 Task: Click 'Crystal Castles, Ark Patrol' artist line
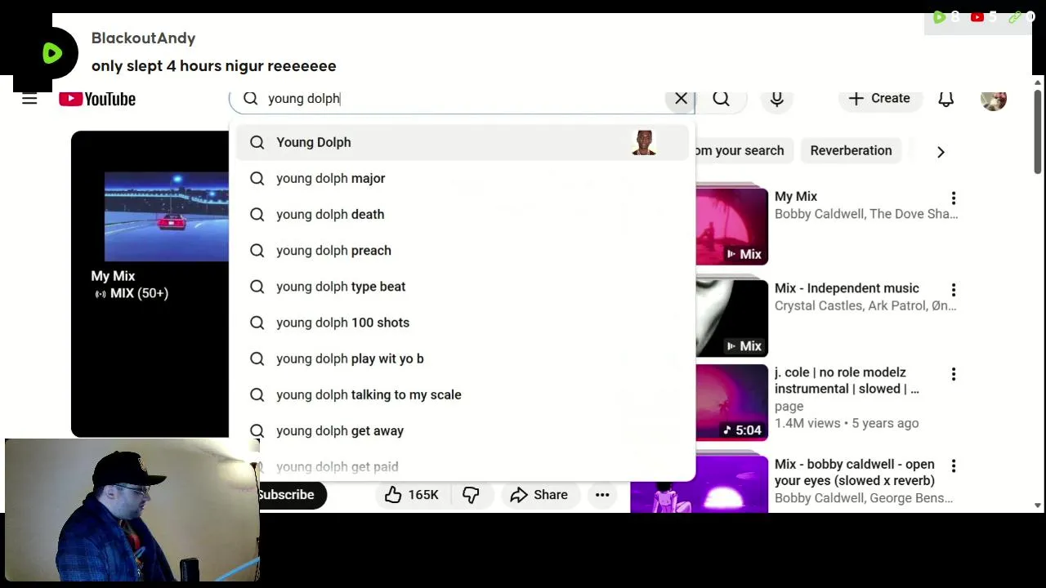click(865, 305)
